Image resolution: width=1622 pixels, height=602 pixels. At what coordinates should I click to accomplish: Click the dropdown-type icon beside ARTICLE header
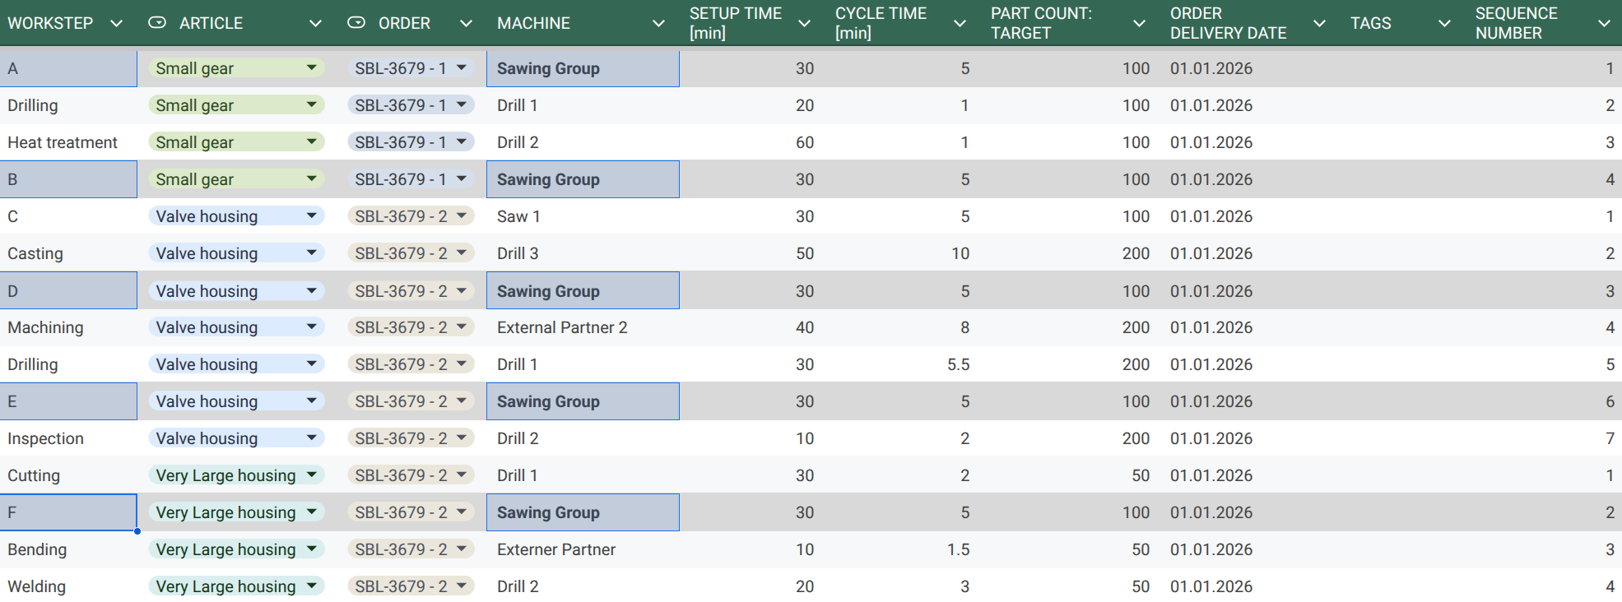coord(157,23)
